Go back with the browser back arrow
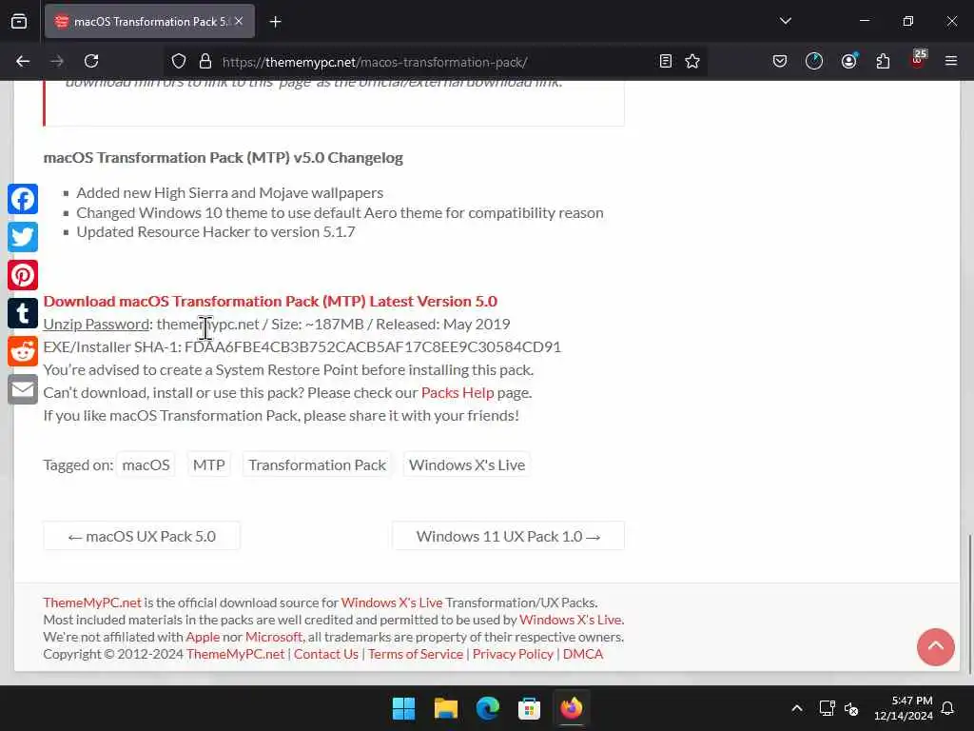The width and height of the screenshot is (974, 731). click(23, 61)
